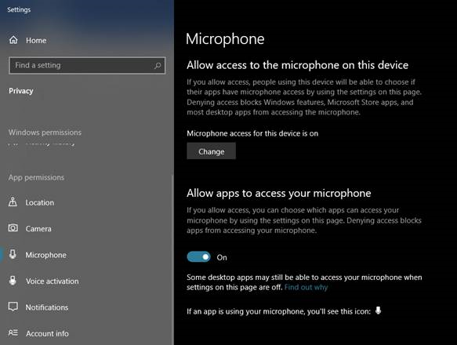Open the Find out why link
This screenshot has width=457, height=345.
point(306,288)
